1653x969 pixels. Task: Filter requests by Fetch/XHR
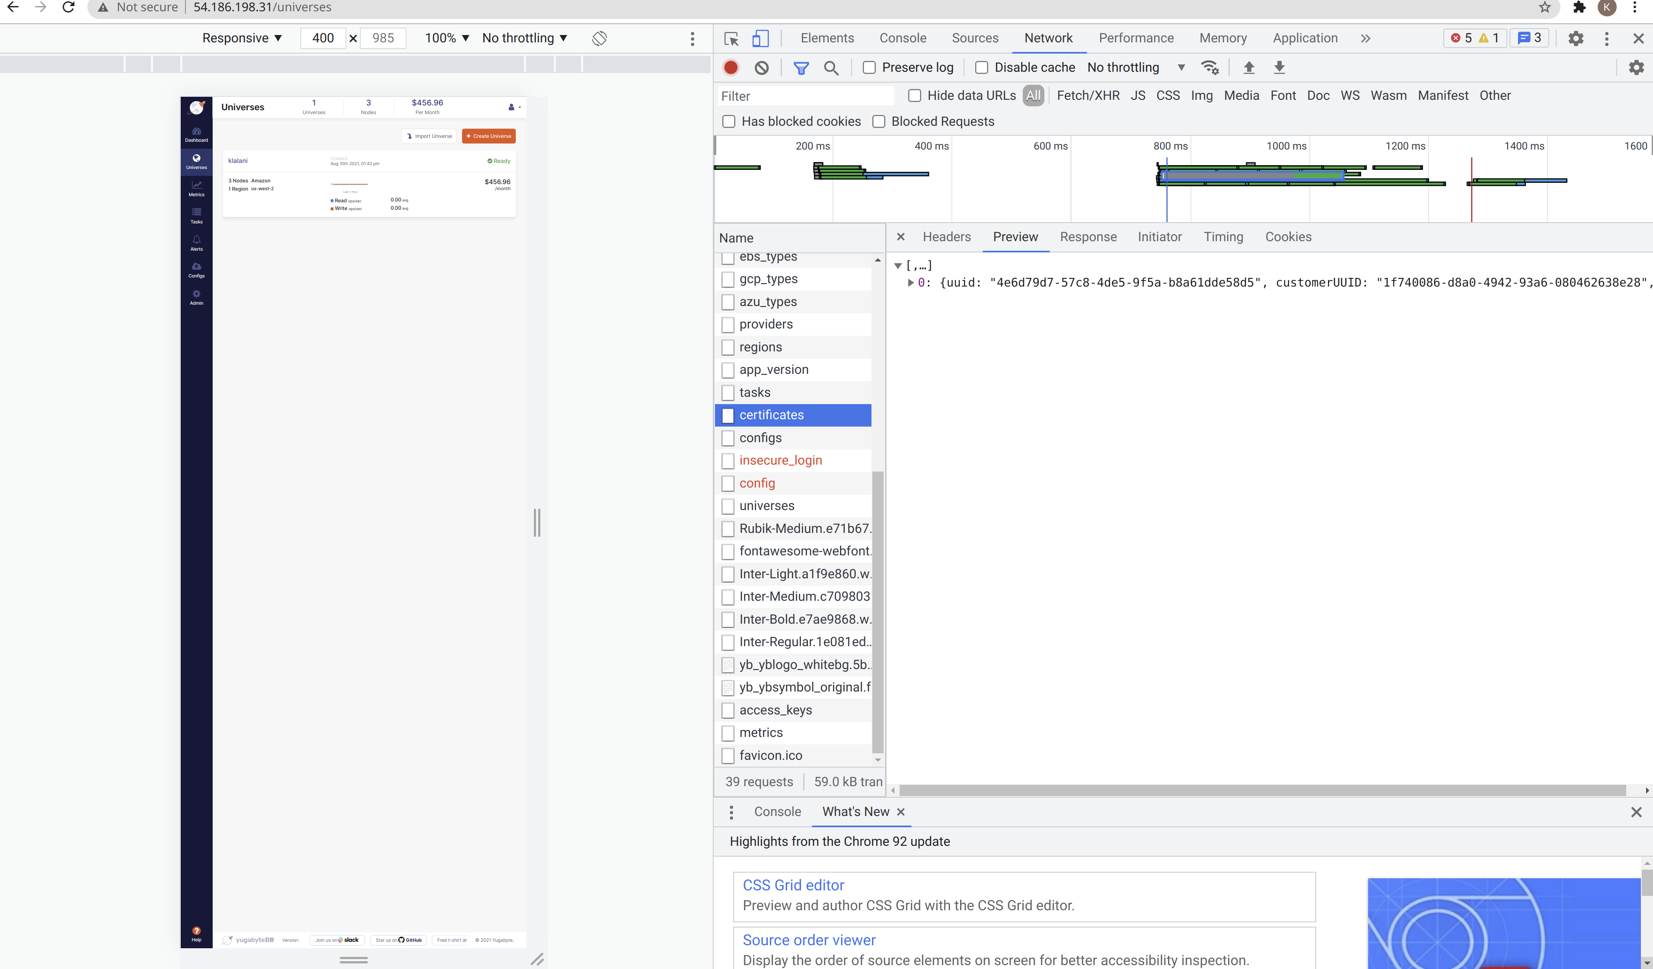click(1088, 96)
